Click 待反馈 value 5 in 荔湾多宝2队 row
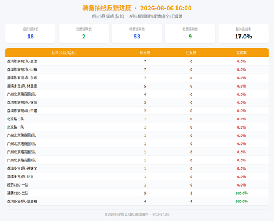274x221 pixels. [145, 86]
